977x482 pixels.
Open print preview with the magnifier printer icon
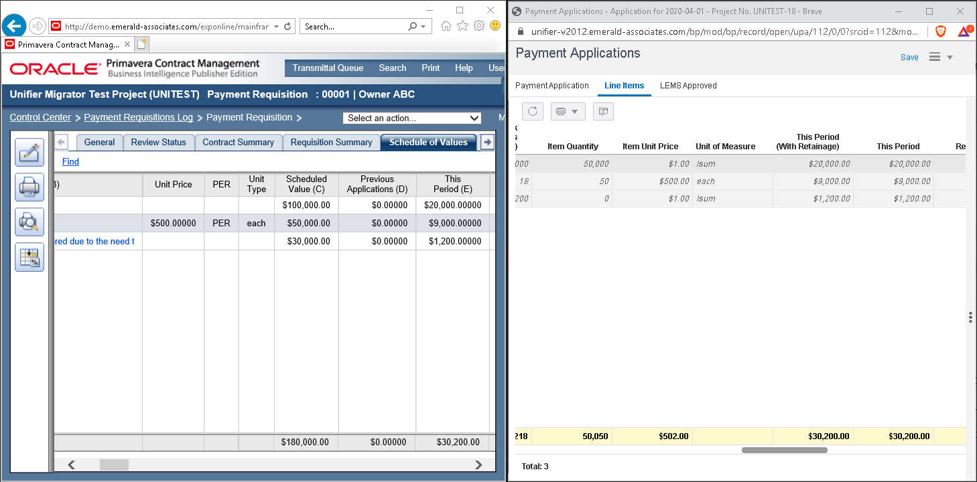(x=29, y=222)
